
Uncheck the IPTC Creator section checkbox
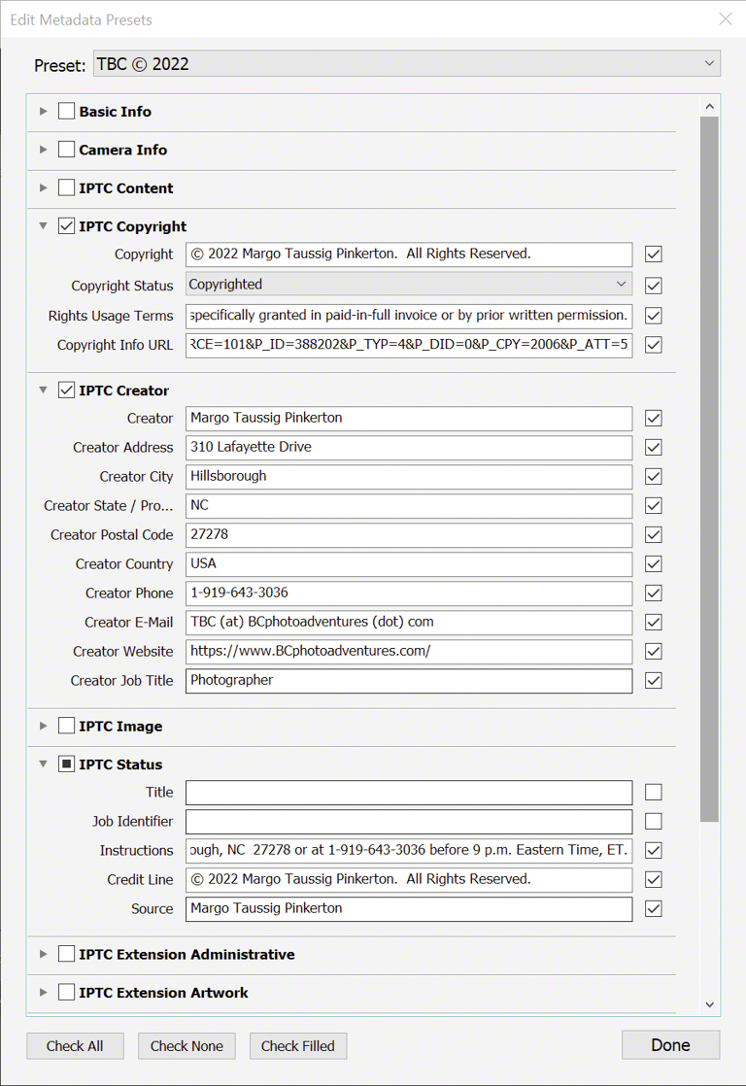tap(66, 390)
